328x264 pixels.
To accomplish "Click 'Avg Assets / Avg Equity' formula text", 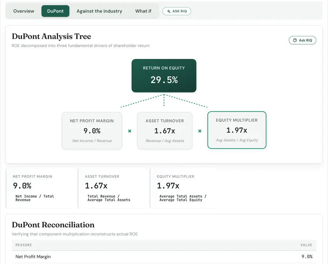I will pyautogui.click(x=237, y=140).
